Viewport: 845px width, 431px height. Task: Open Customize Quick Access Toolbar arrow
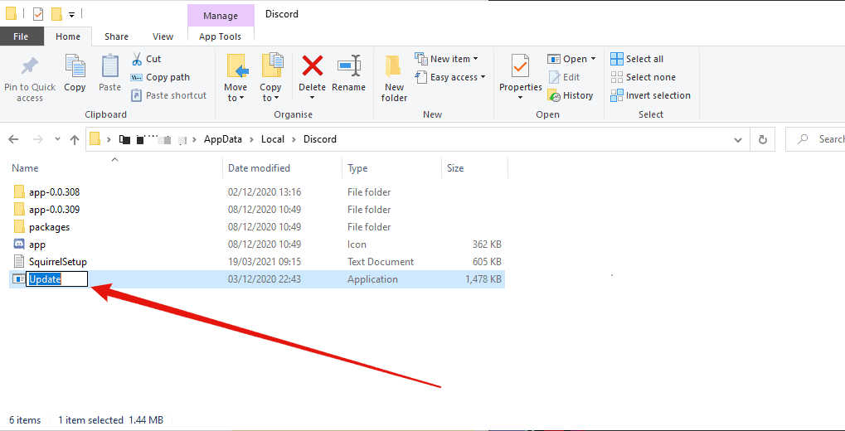pyautogui.click(x=71, y=15)
